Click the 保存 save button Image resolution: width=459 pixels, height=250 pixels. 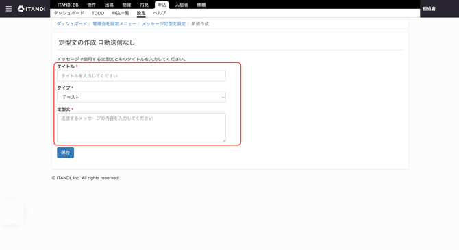point(65,153)
